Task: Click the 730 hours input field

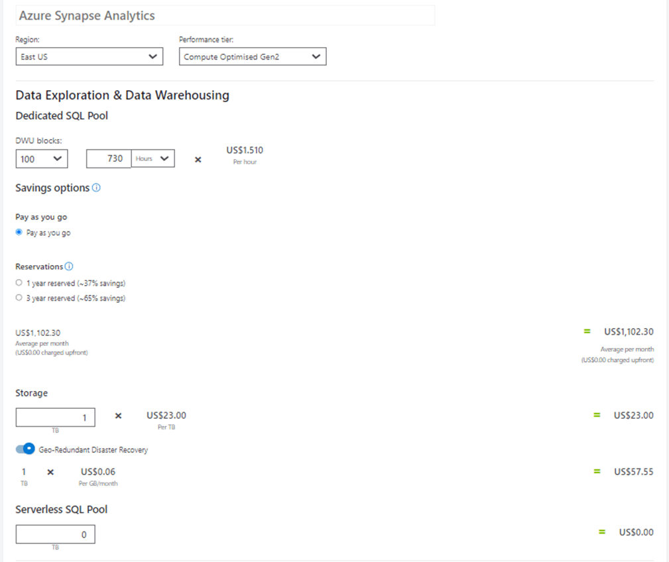Action: tap(109, 158)
